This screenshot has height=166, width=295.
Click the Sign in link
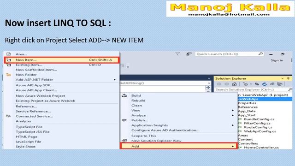click(x=277, y=60)
